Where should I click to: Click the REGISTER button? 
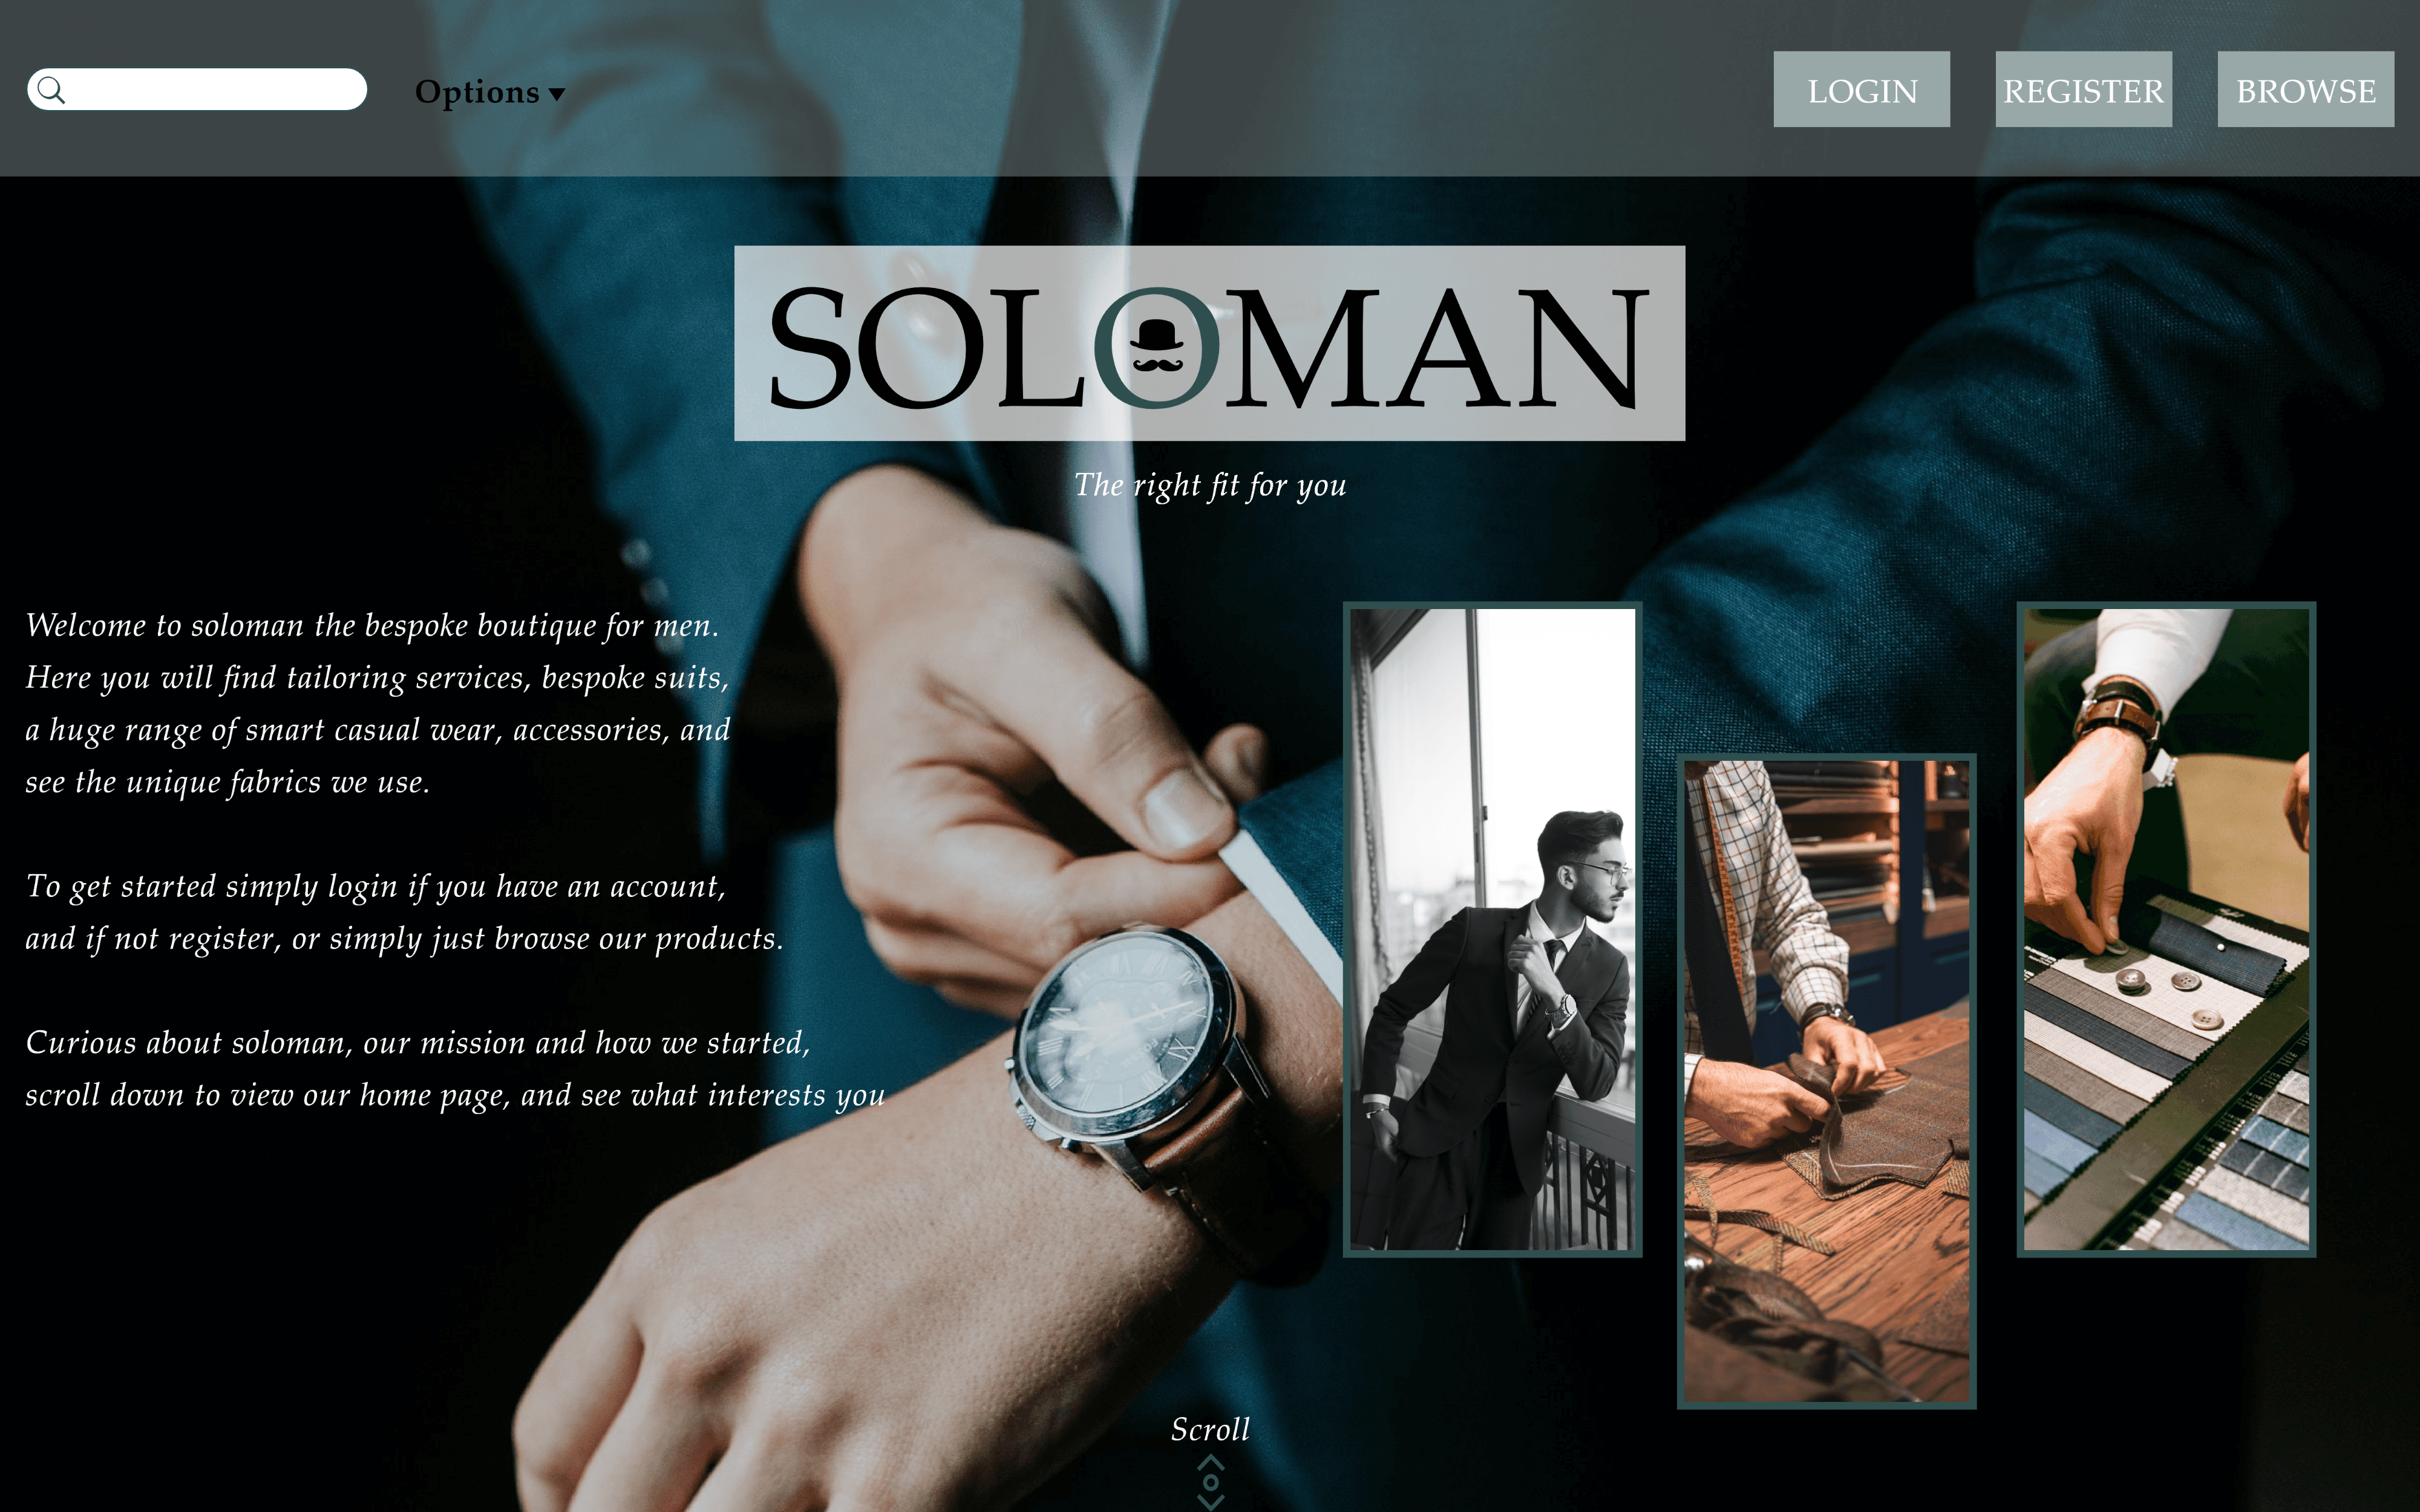point(2083,89)
